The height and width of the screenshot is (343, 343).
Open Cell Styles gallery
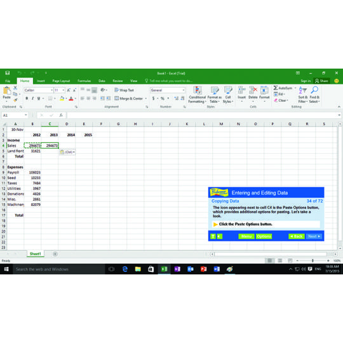tap(228, 95)
